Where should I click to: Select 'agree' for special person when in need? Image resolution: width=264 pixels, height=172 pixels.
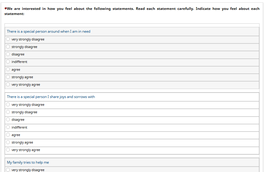[x=8, y=70]
